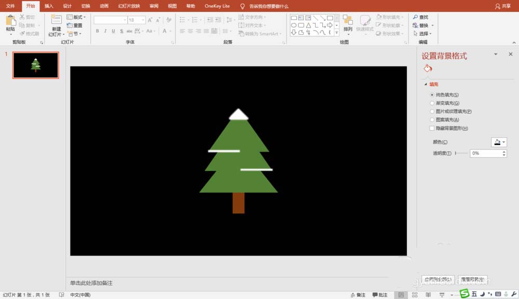Click the Replace icon
Viewport: 519px width, 299px height.
pyautogui.click(x=415, y=25)
